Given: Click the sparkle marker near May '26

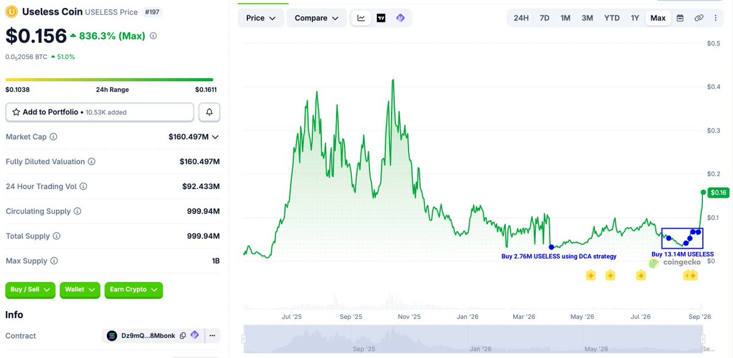Looking at the screenshot, I should (x=591, y=276).
